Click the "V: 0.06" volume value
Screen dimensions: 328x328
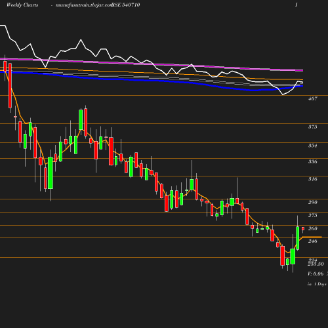316,274
